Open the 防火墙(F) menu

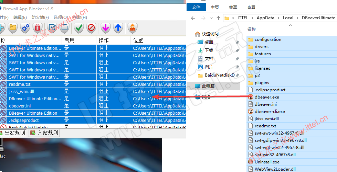coord(40,18)
